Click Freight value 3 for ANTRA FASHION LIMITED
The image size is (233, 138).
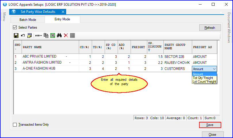pyautogui.click(x=139, y=63)
